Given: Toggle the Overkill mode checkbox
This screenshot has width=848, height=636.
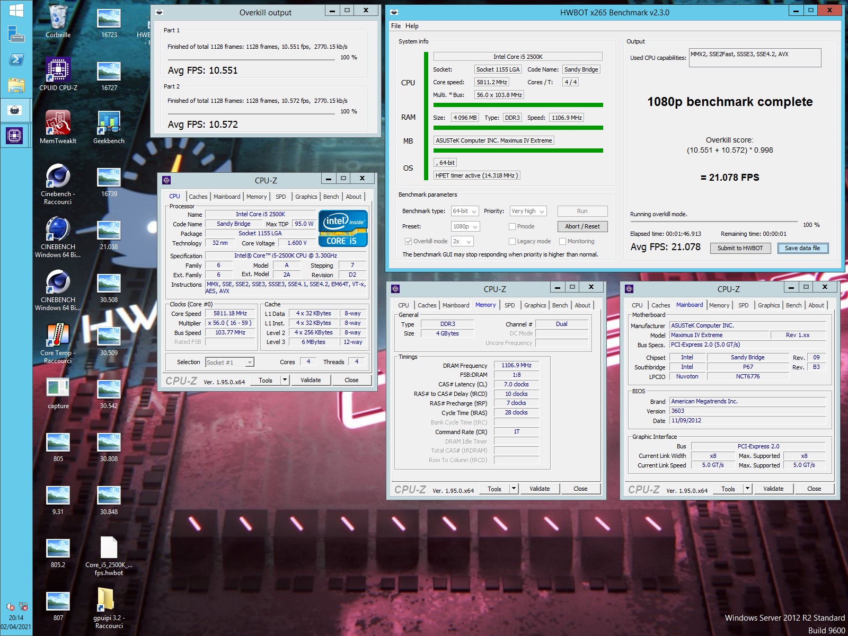Looking at the screenshot, I should click(408, 241).
